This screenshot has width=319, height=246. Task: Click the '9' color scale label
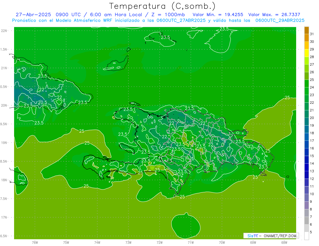point(311,202)
